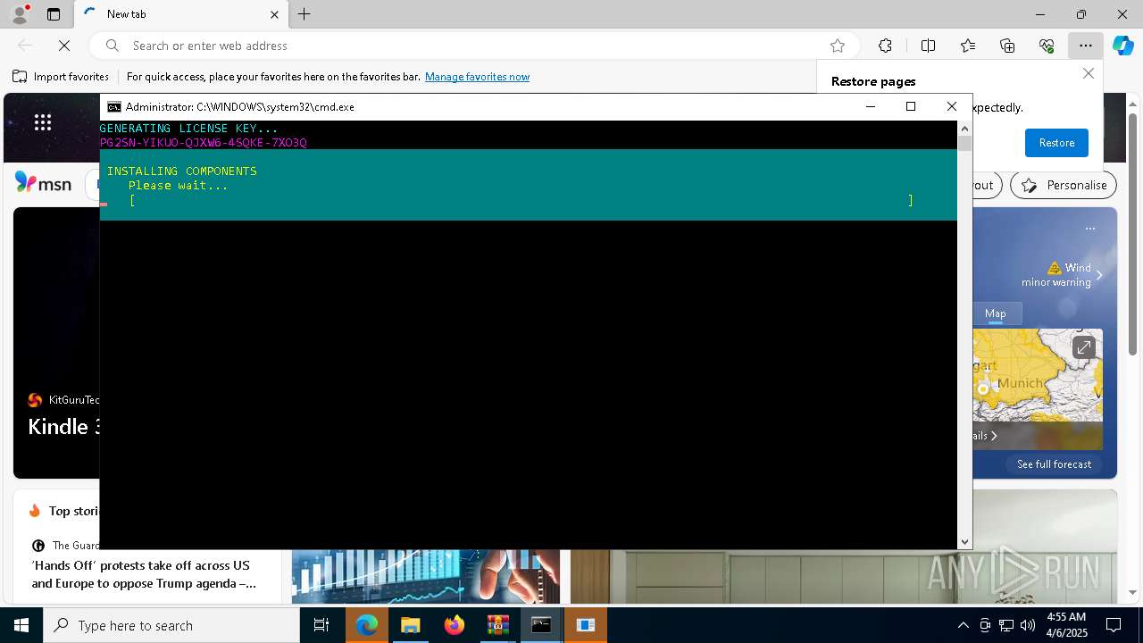The height and width of the screenshot is (643, 1143).
Task: Click the Restore button
Action: pyautogui.click(x=1056, y=143)
